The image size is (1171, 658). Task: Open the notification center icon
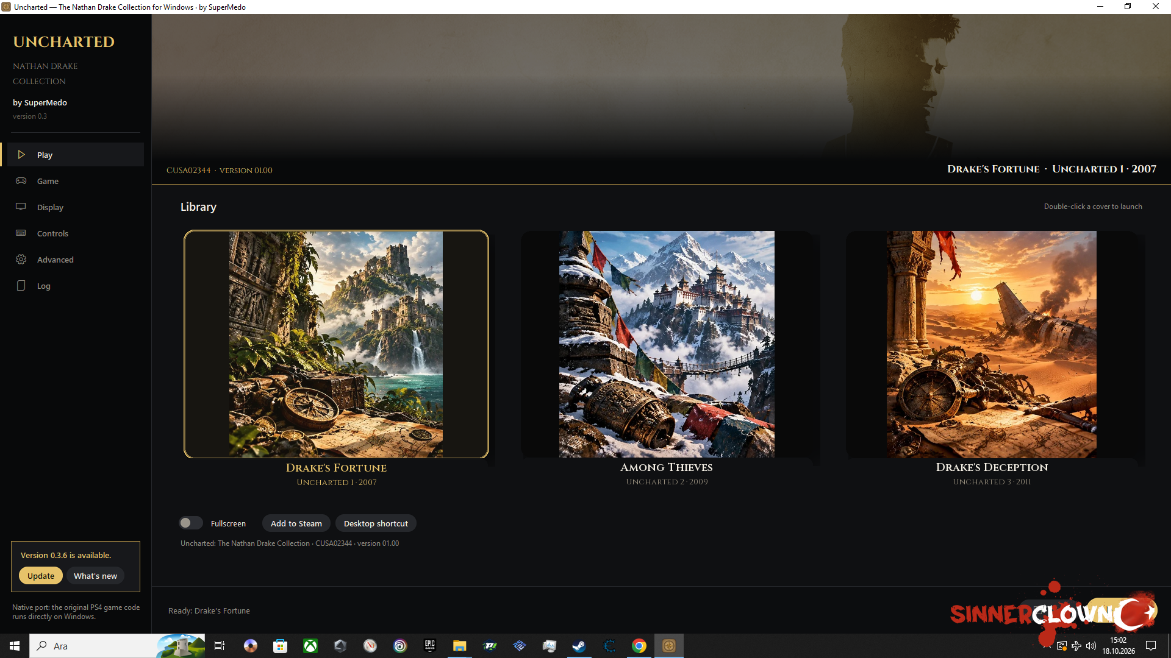point(1151,646)
